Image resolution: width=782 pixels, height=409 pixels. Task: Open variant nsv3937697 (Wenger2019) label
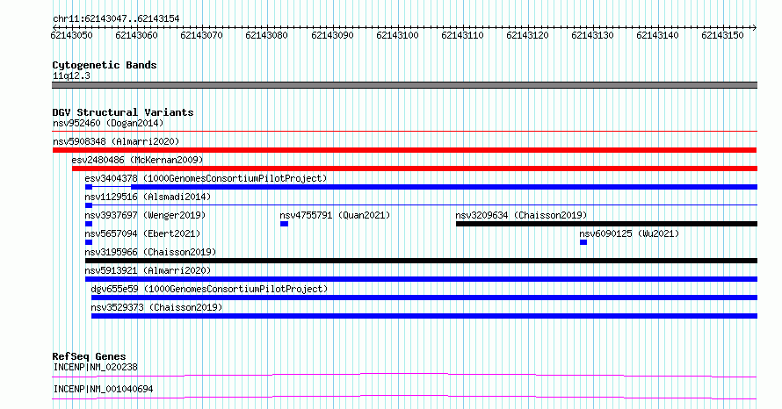coord(145,215)
